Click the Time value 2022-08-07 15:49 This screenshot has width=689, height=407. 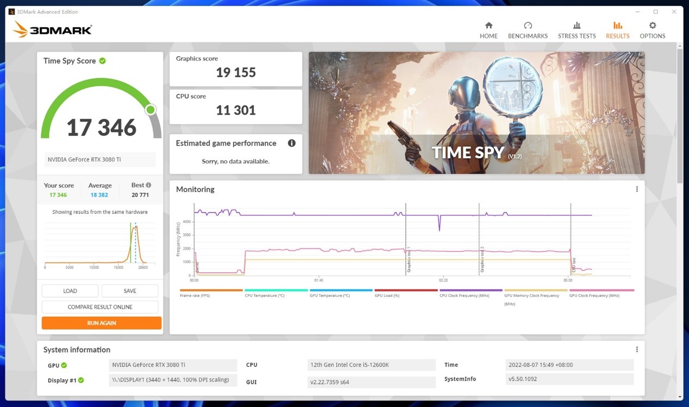[x=569, y=365]
